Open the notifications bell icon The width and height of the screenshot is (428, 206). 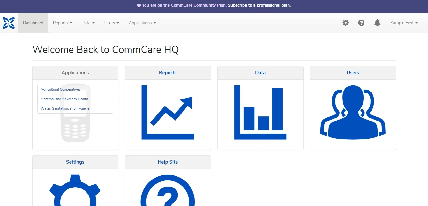pos(377,23)
